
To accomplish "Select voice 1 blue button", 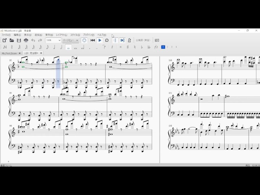I will (x=163, y=47).
